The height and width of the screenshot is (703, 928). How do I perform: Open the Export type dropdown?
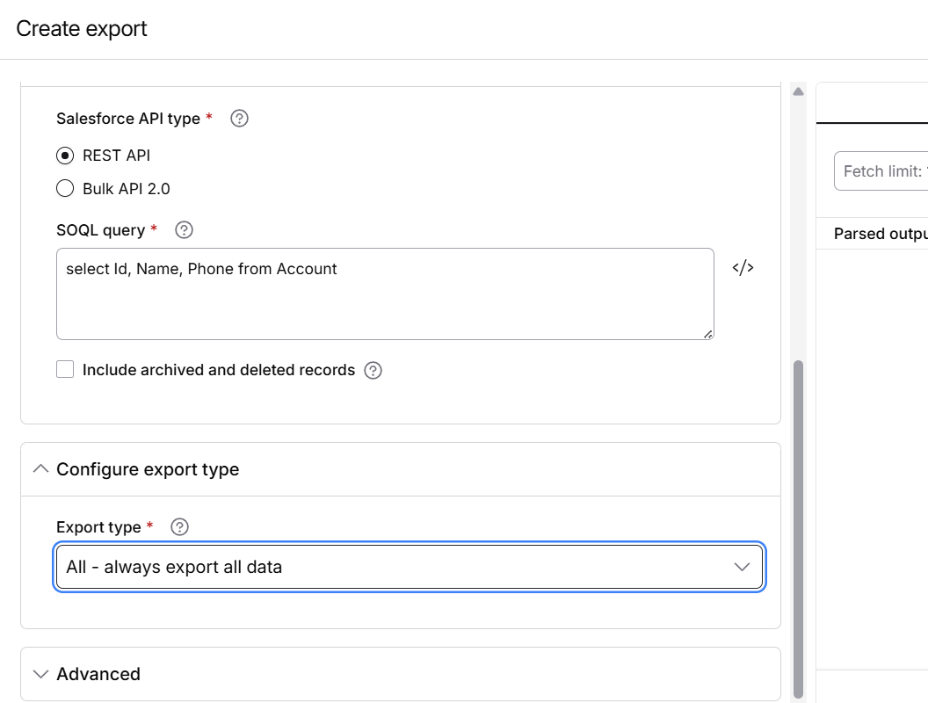[741, 567]
